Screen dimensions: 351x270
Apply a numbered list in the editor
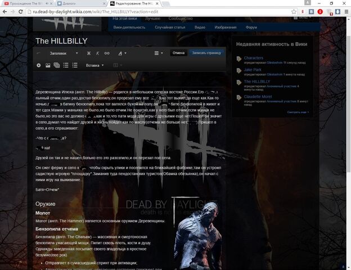pyautogui.click(x=75, y=65)
